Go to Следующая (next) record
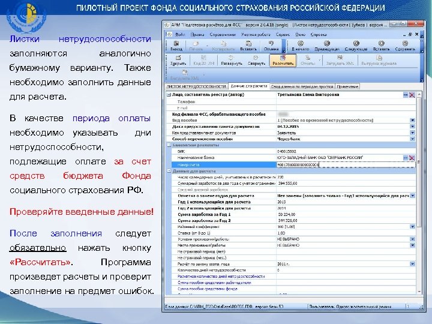This screenshot has height=324, width=432. [x=356, y=46]
